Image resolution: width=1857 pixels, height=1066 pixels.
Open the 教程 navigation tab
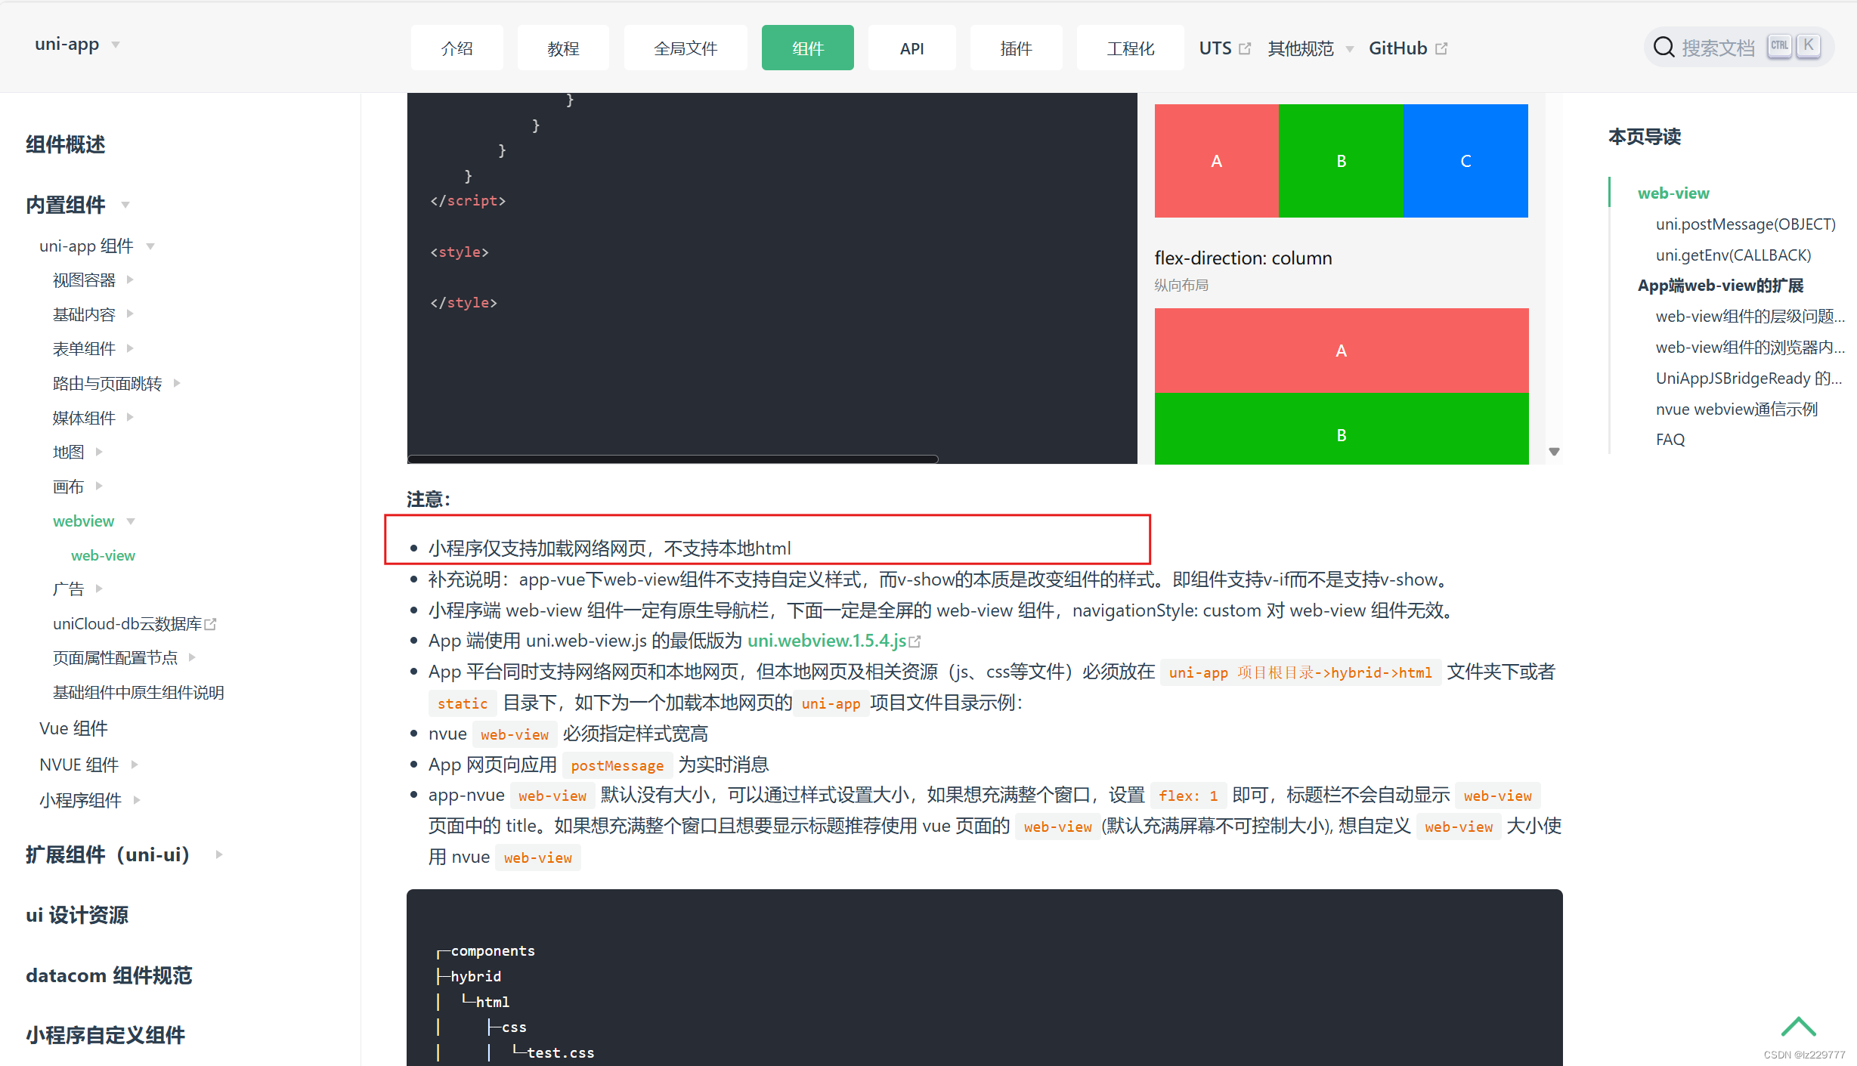click(563, 48)
